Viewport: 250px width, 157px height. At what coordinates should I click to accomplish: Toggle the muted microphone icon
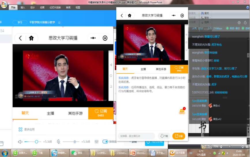[x=59, y=142]
